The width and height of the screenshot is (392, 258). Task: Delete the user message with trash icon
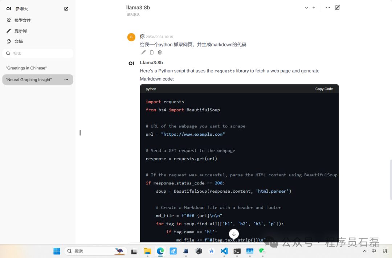pyautogui.click(x=160, y=52)
